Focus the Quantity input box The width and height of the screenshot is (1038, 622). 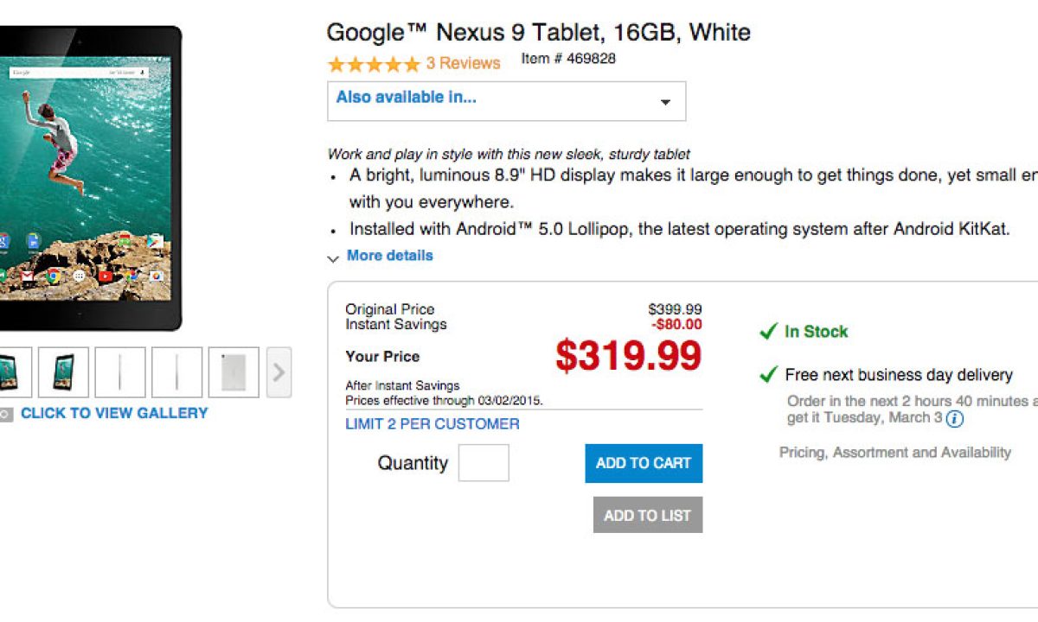point(484,463)
